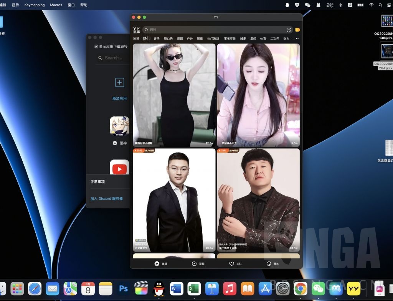The image size is (393, 301).
Task: Expand more categories via the ••• button
Action: (297, 38)
